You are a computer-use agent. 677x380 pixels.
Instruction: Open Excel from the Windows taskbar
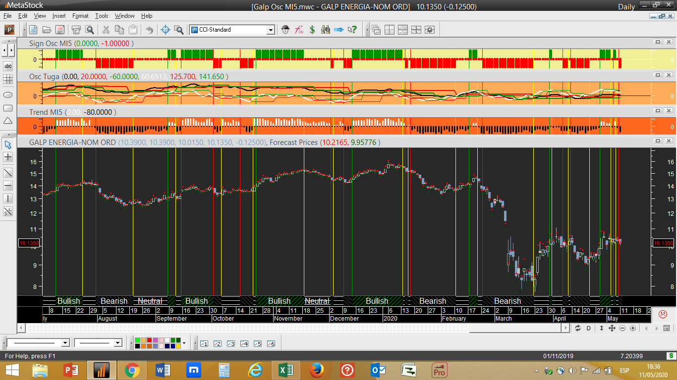(x=285, y=370)
